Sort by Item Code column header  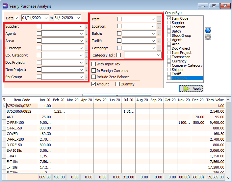point(22,100)
